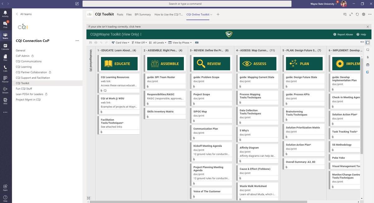The width and height of the screenshot is (374, 203).
Task: Click the fit columns icon after View by Phase
Action: [197, 43]
